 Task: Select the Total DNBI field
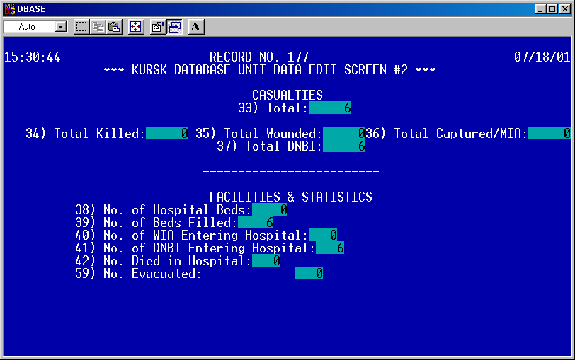pyautogui.click(x=343, y=146)
